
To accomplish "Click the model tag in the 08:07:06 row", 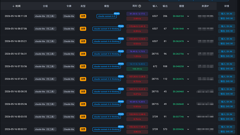I will click(106, 29).
